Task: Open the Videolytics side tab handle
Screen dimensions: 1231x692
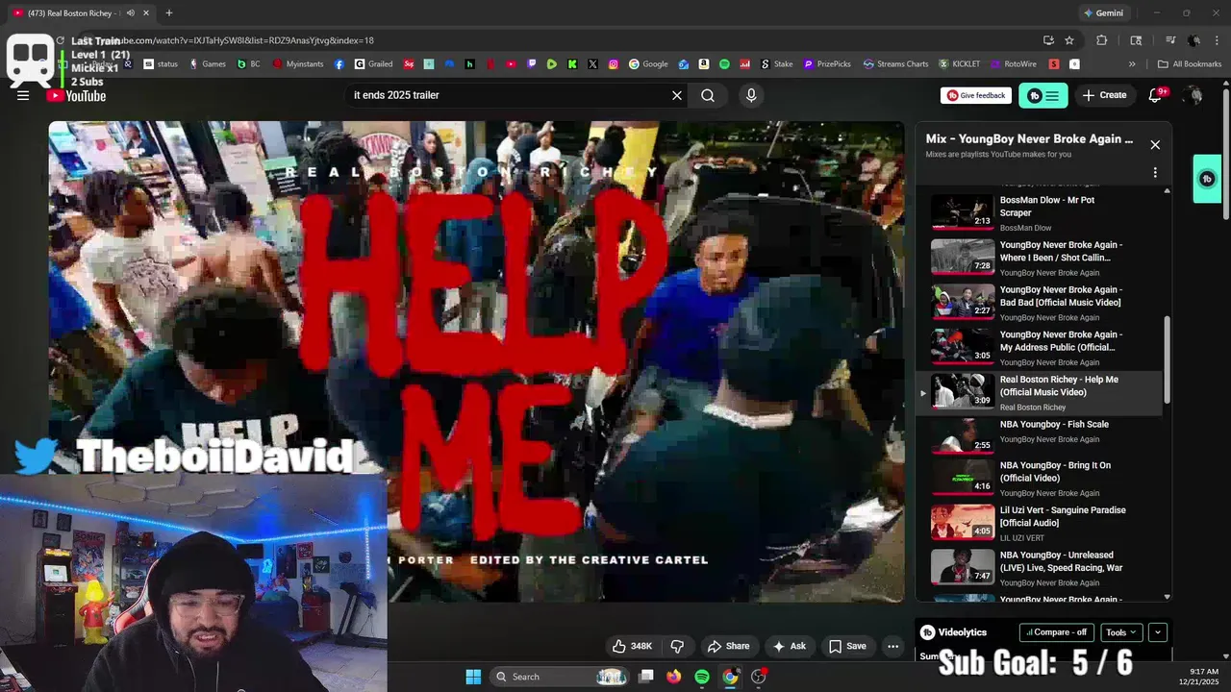Action: [1207, 179]
